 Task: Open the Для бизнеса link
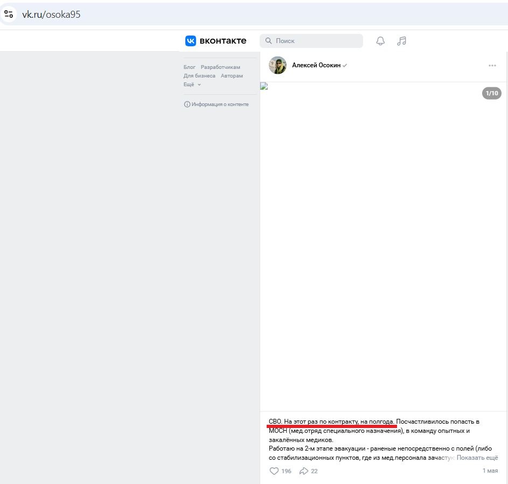199,76
